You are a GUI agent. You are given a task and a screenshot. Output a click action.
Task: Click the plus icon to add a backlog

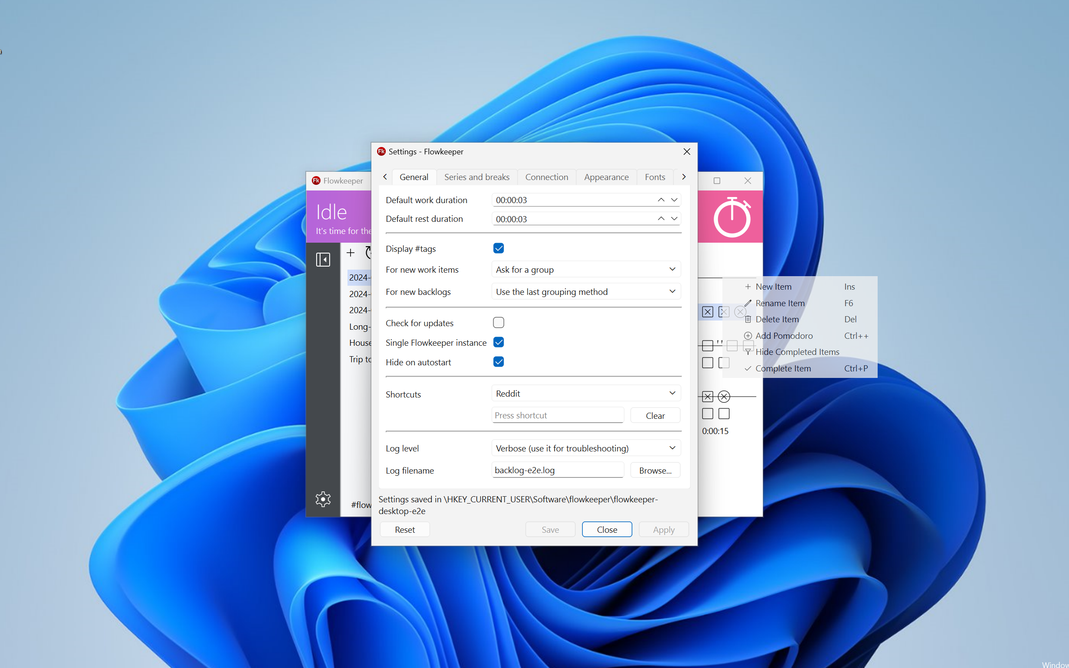point(350,252)
